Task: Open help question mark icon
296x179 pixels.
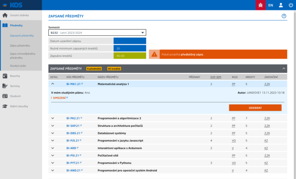Action: click(284, 16)
